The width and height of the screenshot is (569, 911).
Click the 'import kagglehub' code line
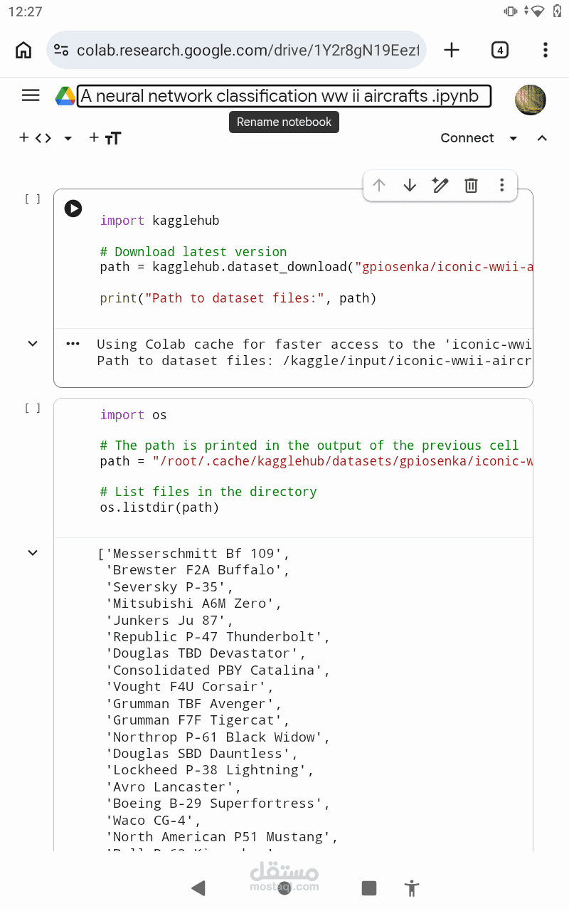[159, 221]
